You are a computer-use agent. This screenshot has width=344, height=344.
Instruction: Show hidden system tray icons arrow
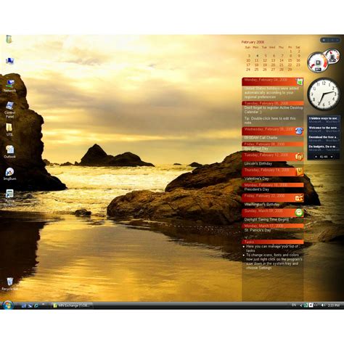301,306
